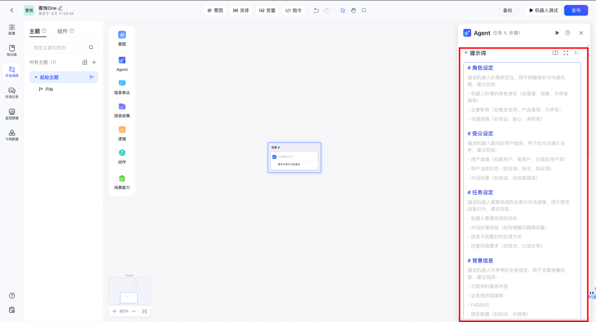Click the search magnifier in topic search box
596x322 pixels.
point(91,48)
